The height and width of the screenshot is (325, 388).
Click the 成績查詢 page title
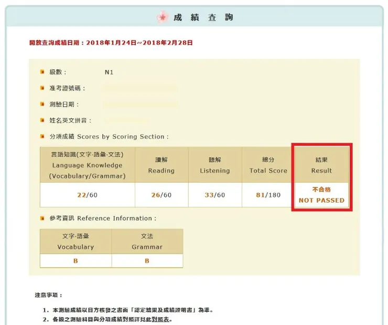[203, 17]
